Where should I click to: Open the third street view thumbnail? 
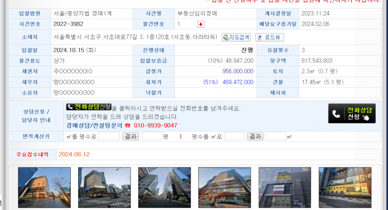164,188
